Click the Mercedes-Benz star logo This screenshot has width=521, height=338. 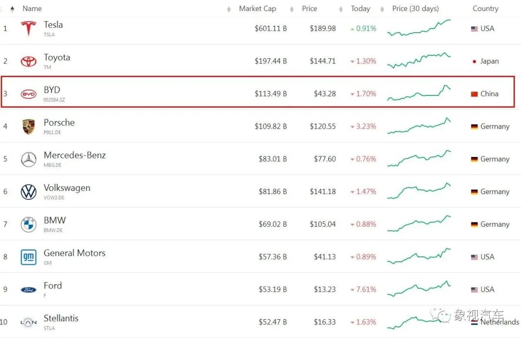point(28,159)
